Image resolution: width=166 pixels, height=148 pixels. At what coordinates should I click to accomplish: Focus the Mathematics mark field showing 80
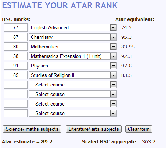pyautogui.click(x=15, y=47)
